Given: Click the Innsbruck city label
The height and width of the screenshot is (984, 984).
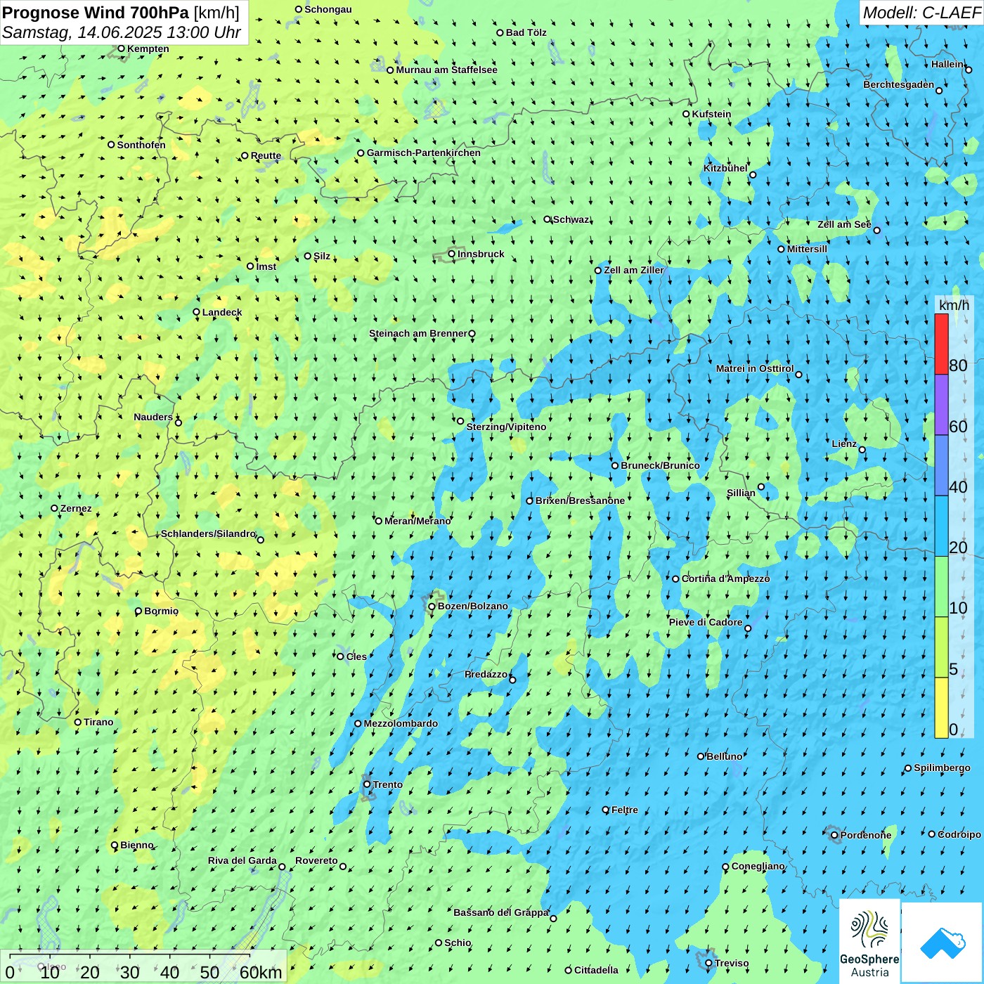Looking at the screenshot, I should [x=481, y=254].
